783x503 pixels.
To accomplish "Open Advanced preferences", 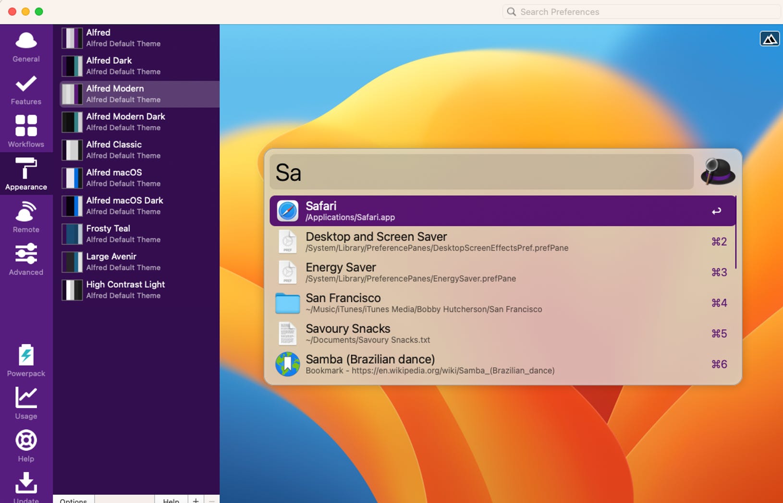I will [26, 259].
